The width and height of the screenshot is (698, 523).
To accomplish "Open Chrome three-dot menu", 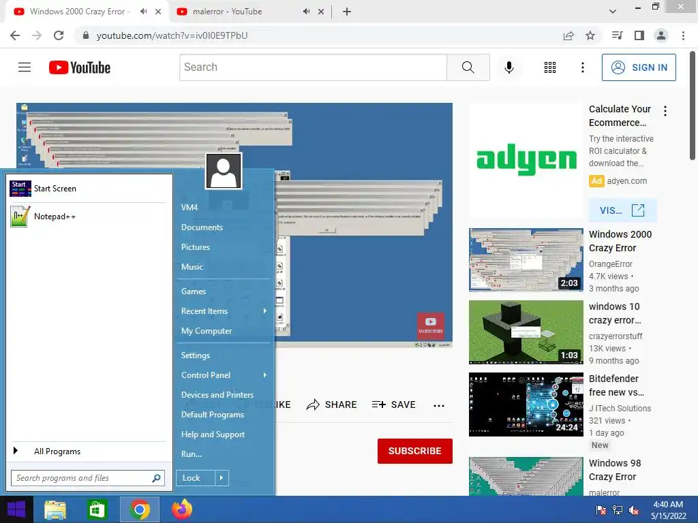I will click(683, 35).
